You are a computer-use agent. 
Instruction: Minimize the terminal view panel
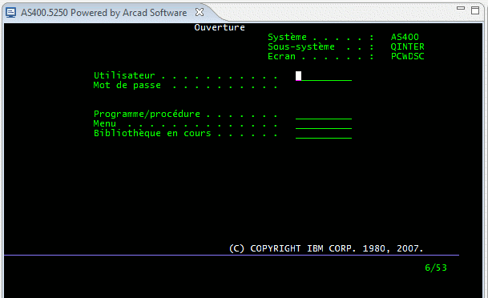point(461,8)
